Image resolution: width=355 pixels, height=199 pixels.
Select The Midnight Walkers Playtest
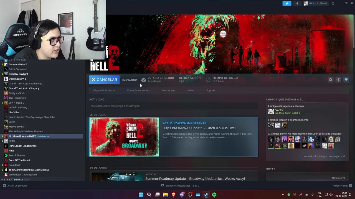26,132
